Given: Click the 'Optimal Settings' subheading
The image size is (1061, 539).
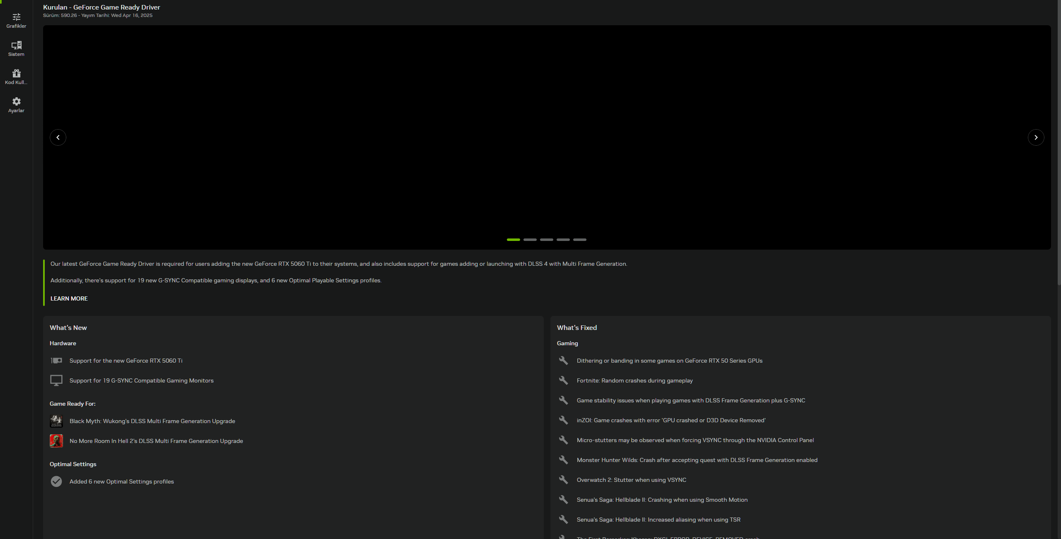Looking at the screenshot, I should coord(73,464).
